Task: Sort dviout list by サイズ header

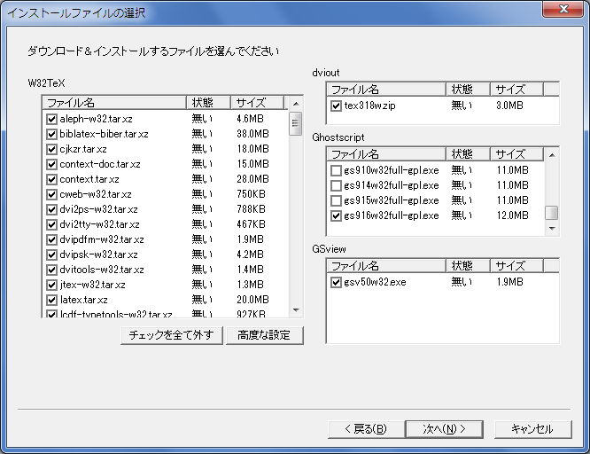Action: 516,90
